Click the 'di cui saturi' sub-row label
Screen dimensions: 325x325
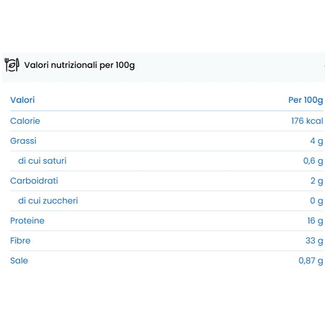click(42, 161)
